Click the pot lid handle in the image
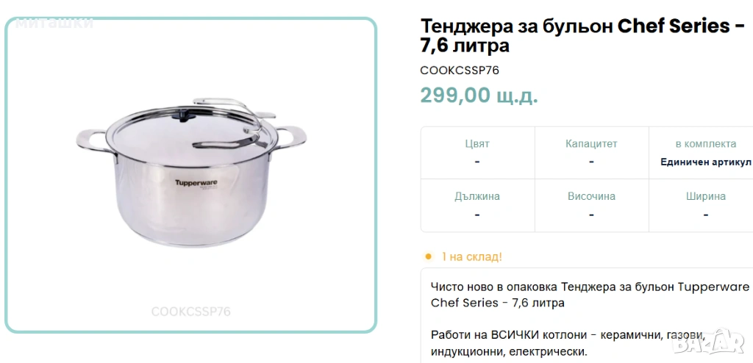The width and height of the screenshot is (753, 363). pos(229,124)
